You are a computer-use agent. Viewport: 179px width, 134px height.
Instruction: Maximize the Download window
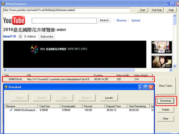[146, 87]
